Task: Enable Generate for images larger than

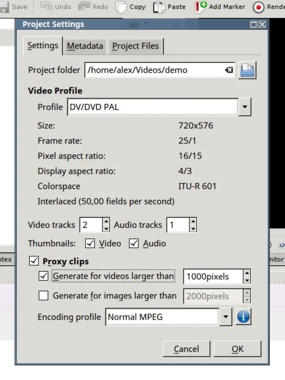Action: click(43, 295)
